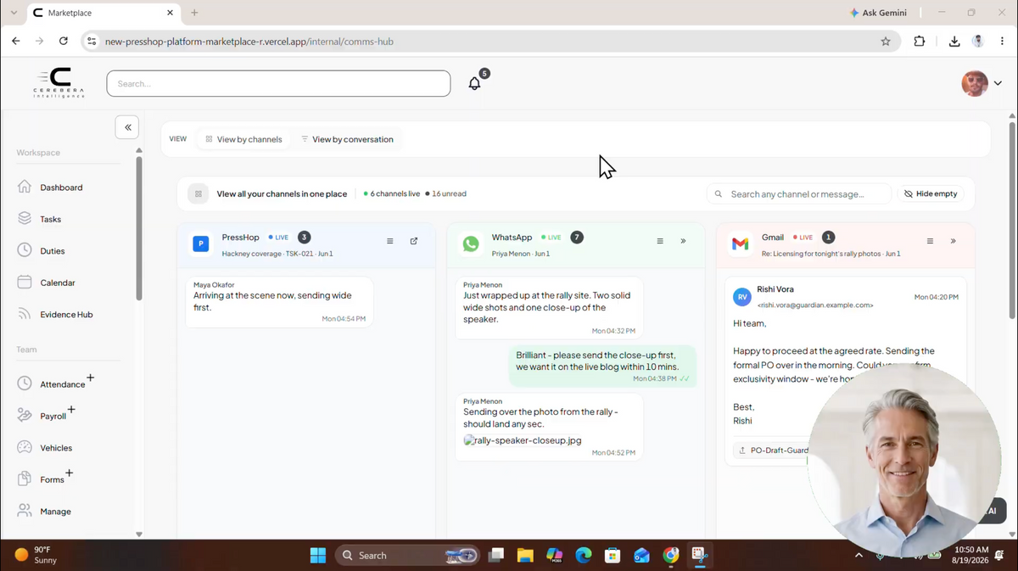Open the PressHop channel hamburger menu
1018x571 pixels.
[x=390, y=241]
